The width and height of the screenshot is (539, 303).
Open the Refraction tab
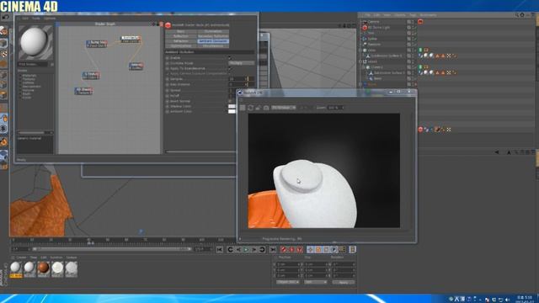[181, 41]
